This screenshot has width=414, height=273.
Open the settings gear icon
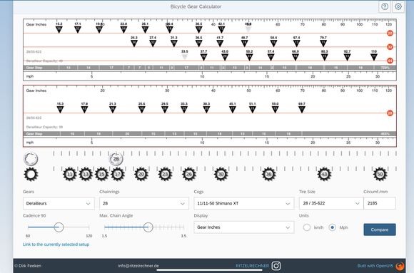tap(398, 6)
